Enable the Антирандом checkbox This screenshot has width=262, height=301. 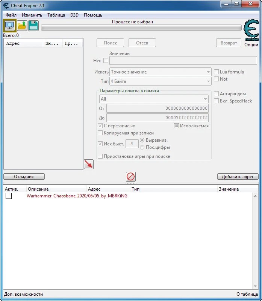click(x=216, y=94)
